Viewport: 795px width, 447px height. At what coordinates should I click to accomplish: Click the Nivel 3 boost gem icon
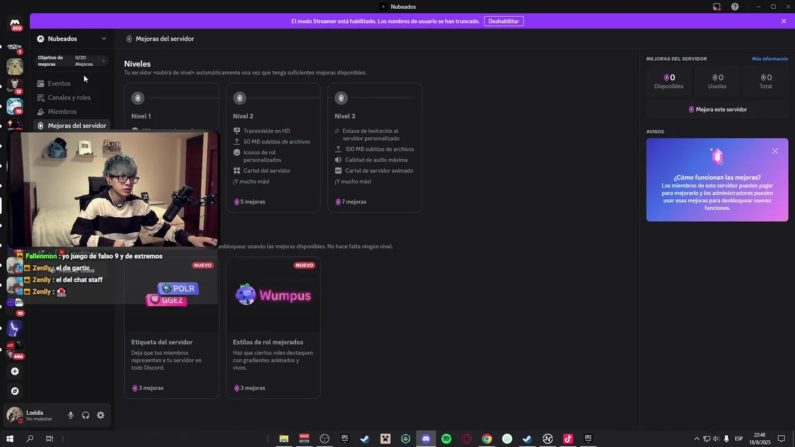click(341, 98)
